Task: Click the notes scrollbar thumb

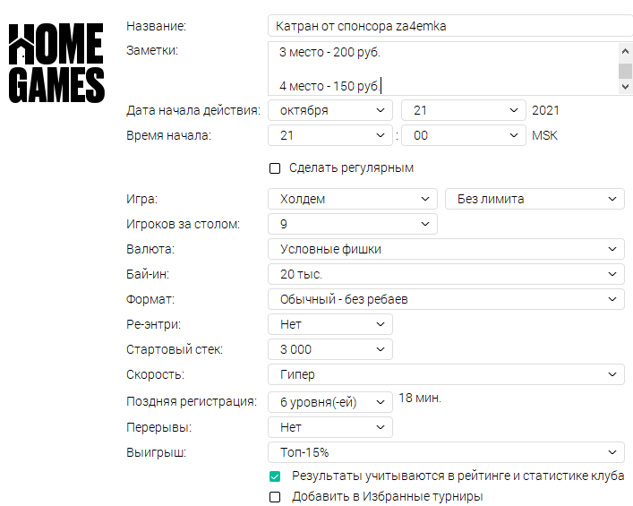Action: pos(625,71)
